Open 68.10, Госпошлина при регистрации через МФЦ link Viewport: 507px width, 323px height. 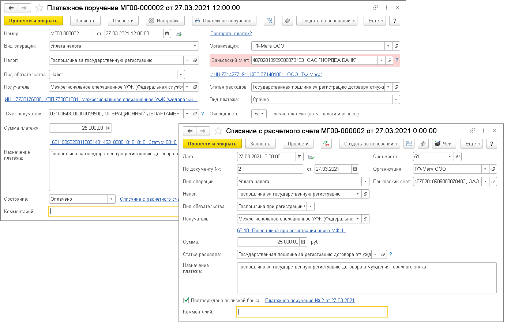(x=292, y=231)
